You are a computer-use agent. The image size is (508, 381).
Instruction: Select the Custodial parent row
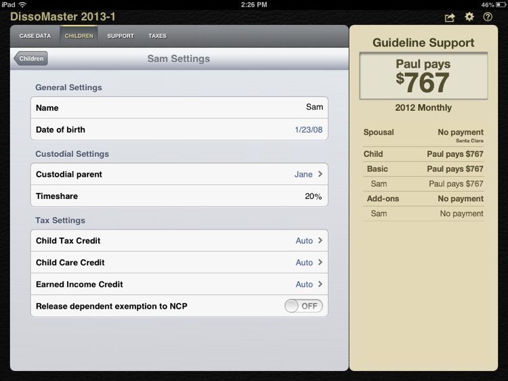pyautogui.click(x=179, y=174)
